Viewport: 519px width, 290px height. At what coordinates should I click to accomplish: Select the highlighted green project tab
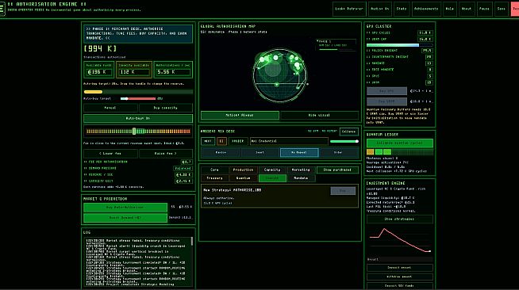tap(272, 178)
